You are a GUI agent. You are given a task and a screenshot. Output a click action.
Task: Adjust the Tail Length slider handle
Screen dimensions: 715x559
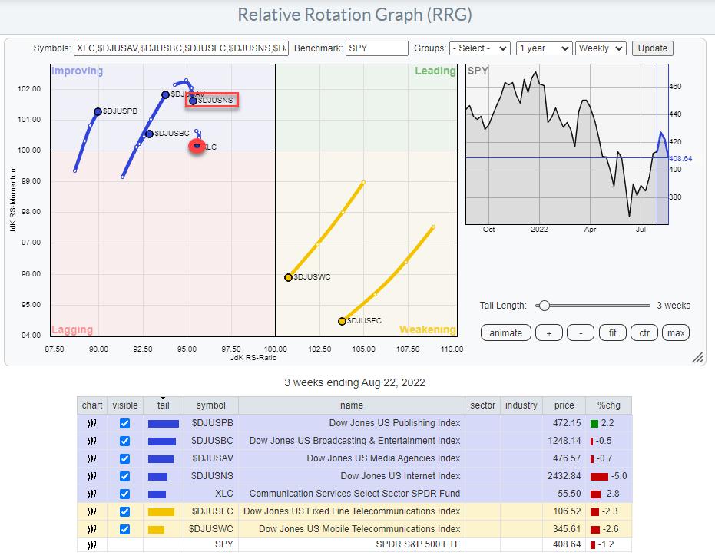(544, 306)
